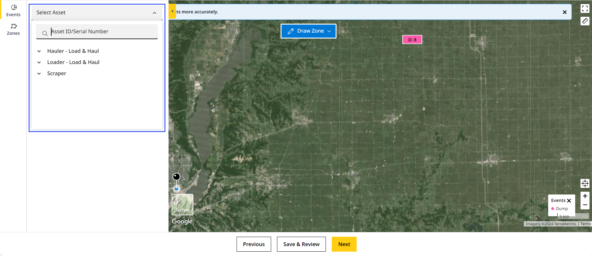
Task: Select the ruler measure tool
Action: pos(585,21)
